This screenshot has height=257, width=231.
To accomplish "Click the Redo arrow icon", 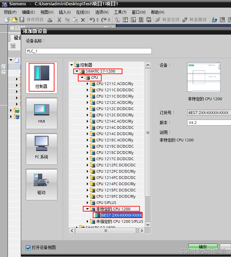I will (104, 20).
